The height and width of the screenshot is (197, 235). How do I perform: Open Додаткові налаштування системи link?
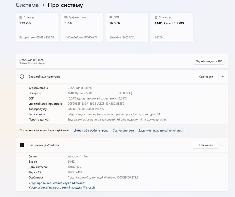click(161, 131)
